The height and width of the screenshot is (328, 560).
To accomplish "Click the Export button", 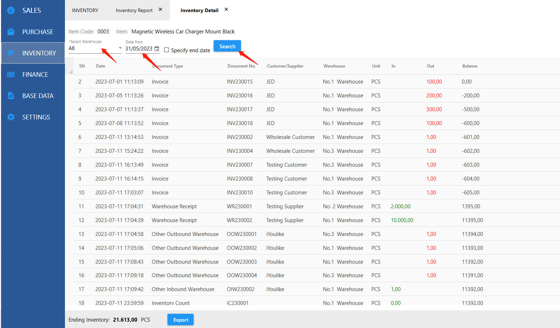I will 181,320.
